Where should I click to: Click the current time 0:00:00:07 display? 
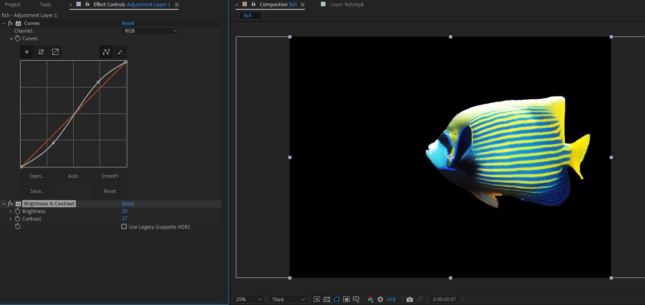pos(444,299)
